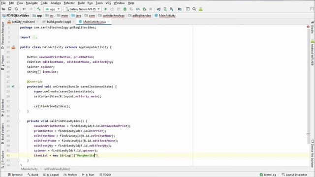Click the Open folder toolbar icon

[x=3, y=9]
